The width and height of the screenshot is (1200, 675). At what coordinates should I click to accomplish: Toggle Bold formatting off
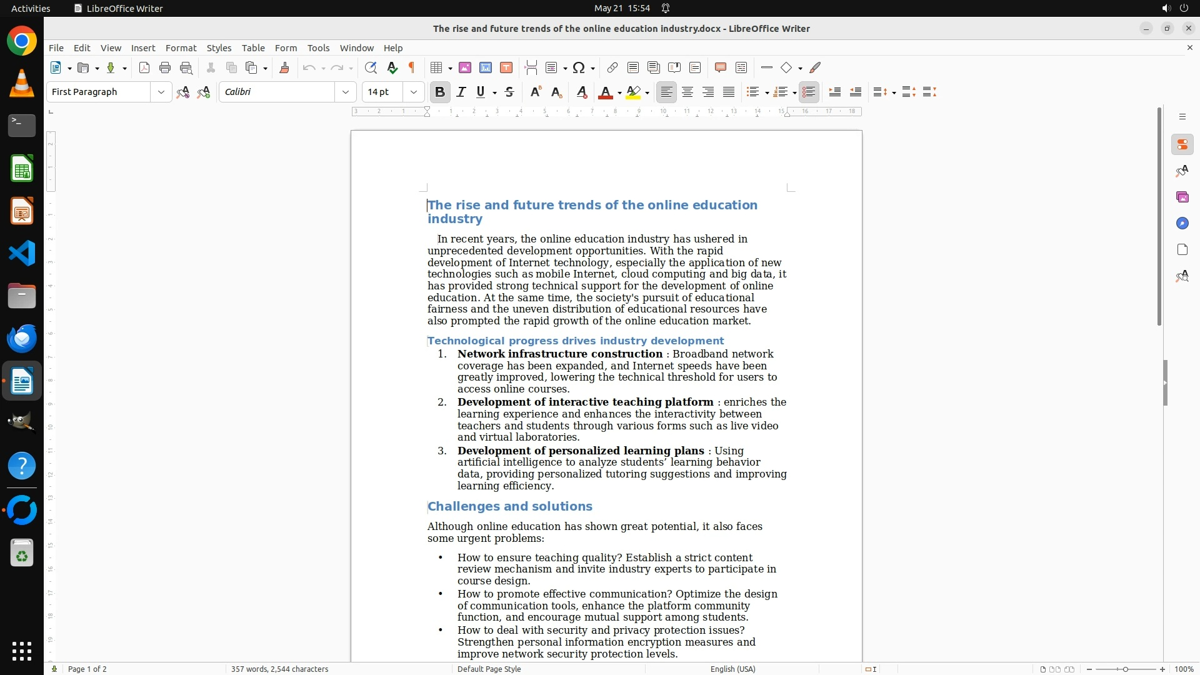tap(439, 92)
